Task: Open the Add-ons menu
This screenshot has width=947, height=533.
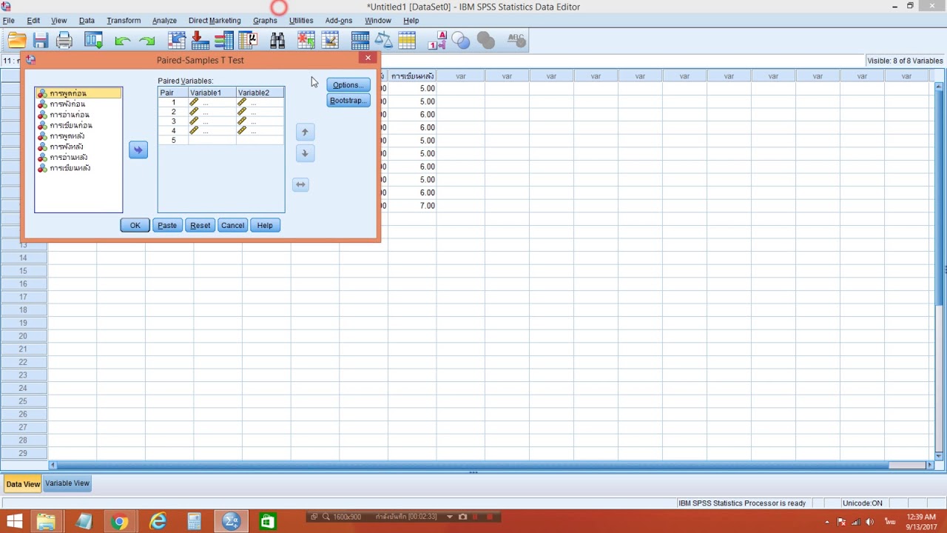Action: point(339,21)
